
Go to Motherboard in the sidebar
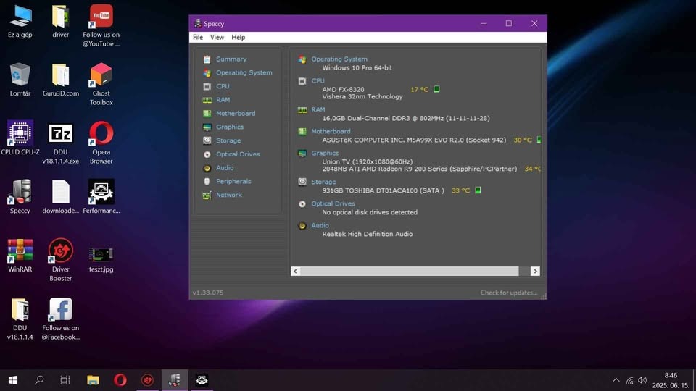[235, 114]
